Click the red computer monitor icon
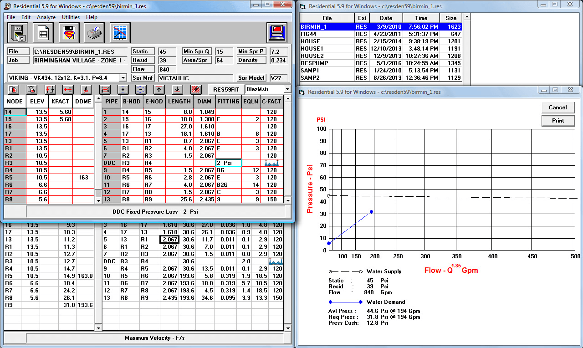Screen dimensions: 583x348 (x=277, y=33)
